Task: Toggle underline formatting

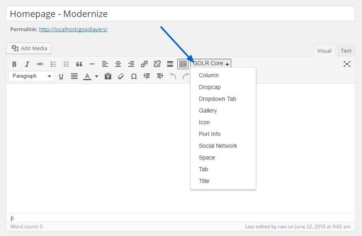Action: [x=61, y=76]
